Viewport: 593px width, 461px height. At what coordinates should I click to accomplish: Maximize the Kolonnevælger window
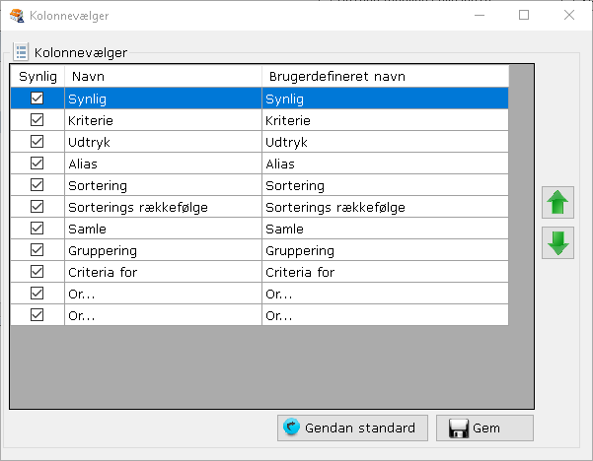[524, 15]
